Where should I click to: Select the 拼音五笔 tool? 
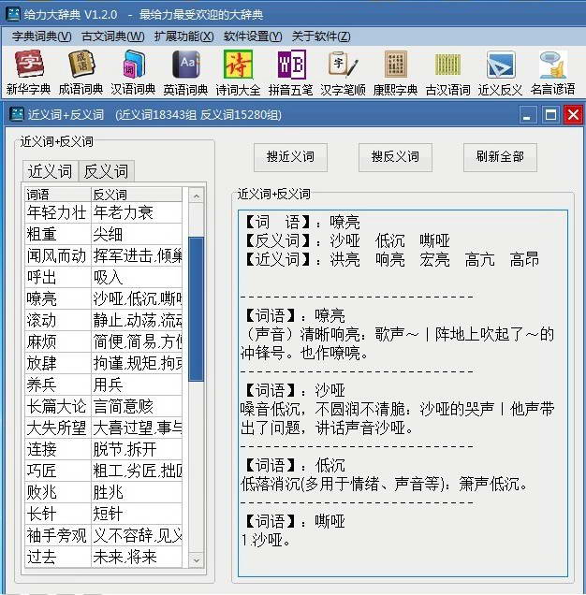click(x=290, y=72)
